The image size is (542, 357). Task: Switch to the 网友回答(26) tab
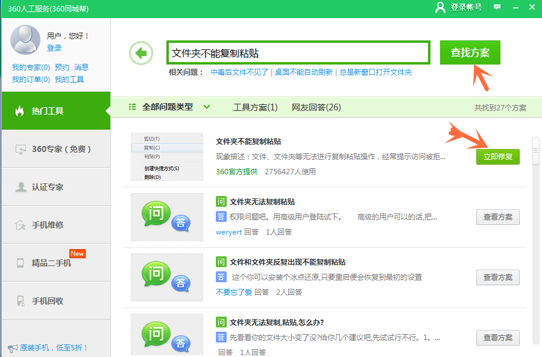click(315, 106)
